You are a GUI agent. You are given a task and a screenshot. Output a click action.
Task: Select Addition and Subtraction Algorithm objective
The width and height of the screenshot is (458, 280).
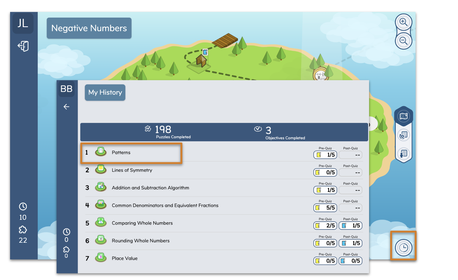pyautogui.click(x=150, y=188)
